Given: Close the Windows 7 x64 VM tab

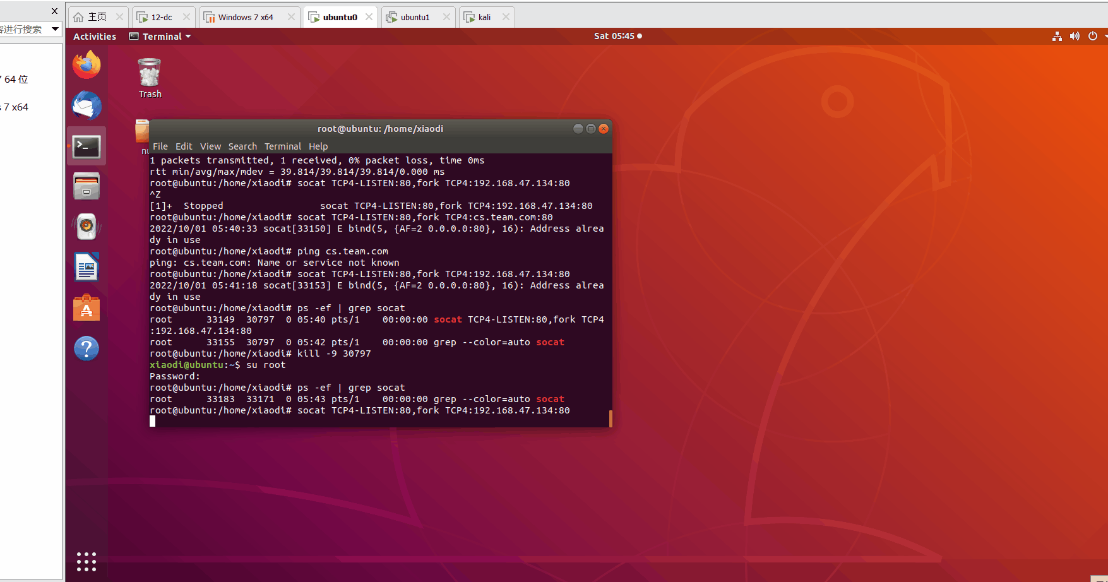Looking at the screenshot, I should [291, 17].
